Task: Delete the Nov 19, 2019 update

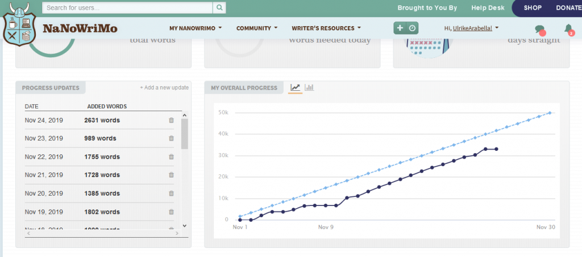Action: point(171,212)
